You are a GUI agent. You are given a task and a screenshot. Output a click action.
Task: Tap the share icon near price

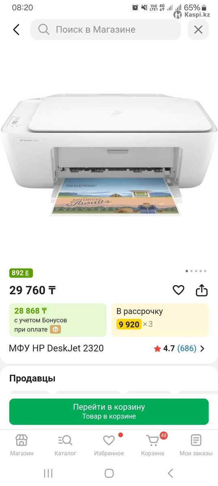pyautogui.click(x=202, y=290)
